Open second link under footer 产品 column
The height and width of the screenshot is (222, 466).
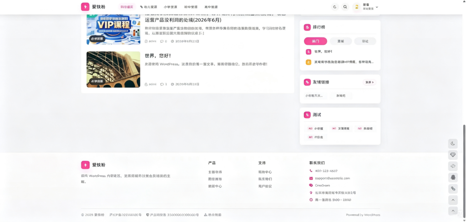pos(215,179)
